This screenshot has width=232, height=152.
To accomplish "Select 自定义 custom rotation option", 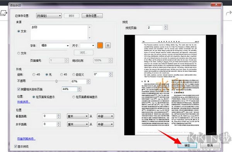I will click(x=73, y=74).
